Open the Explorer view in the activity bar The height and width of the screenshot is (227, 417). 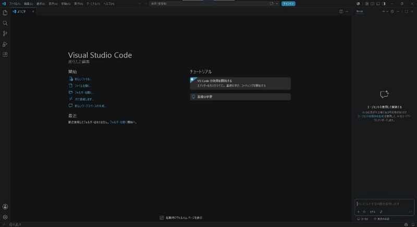click(x=5, y=12)
